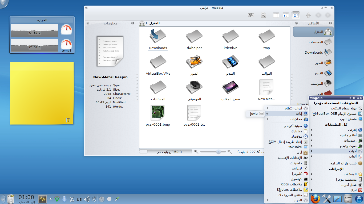Click the volume speaker tray icon
This screenshot has width=364, height=204.
[x=87, y=199]
